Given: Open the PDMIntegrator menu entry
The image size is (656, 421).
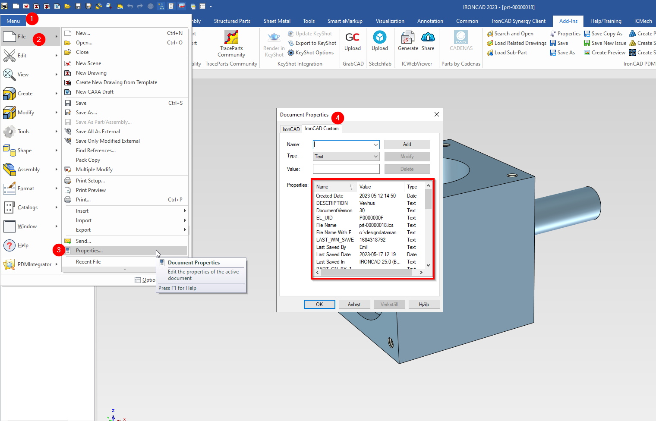Looking at the screenshot, I should [30, 264].
